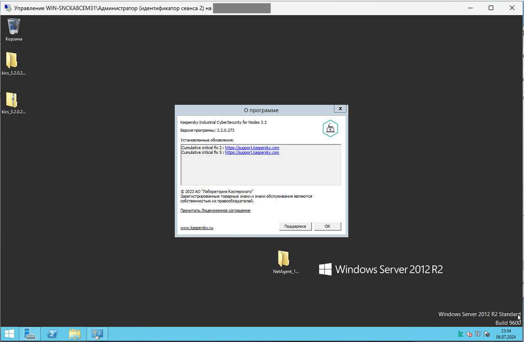
Task: Minimize the remote control window
Action: pos(470,8)
